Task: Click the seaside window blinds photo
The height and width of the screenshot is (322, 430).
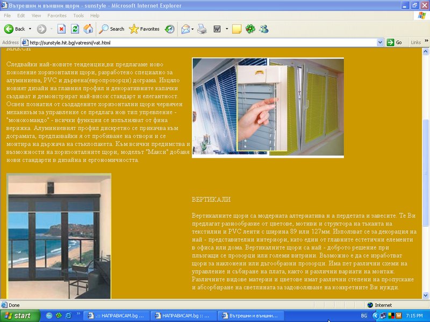Action: coord(59,236)
